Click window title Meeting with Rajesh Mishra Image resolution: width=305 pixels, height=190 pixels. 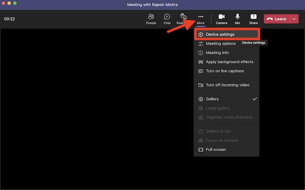tap(152, 4)
